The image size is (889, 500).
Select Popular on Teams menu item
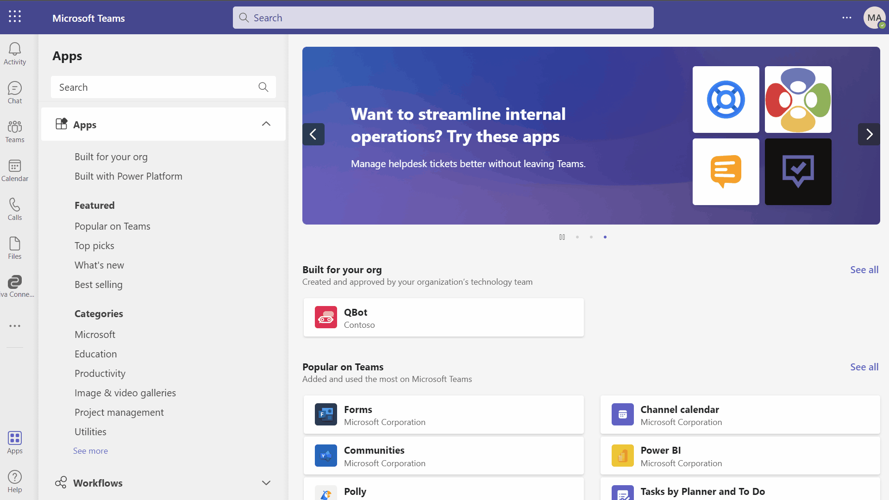(113, 226)
